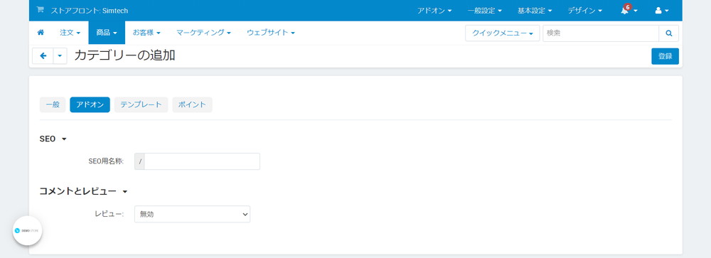
Task: Open the 一般設定 menu
Action: click(x=484, y=11)
